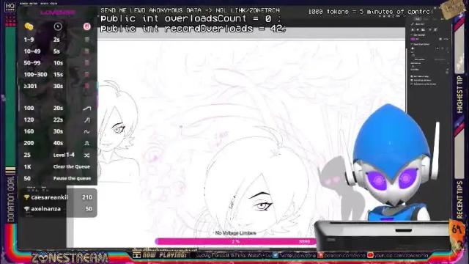Click 'public int overloadsCount = 0' text
The height and width of the screenshot is (264, 469).
tap(185, 18)
